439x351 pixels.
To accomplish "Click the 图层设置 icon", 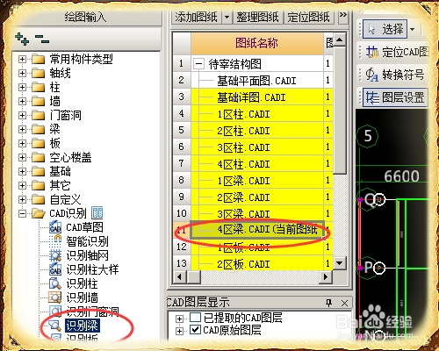I will (372, 97).
